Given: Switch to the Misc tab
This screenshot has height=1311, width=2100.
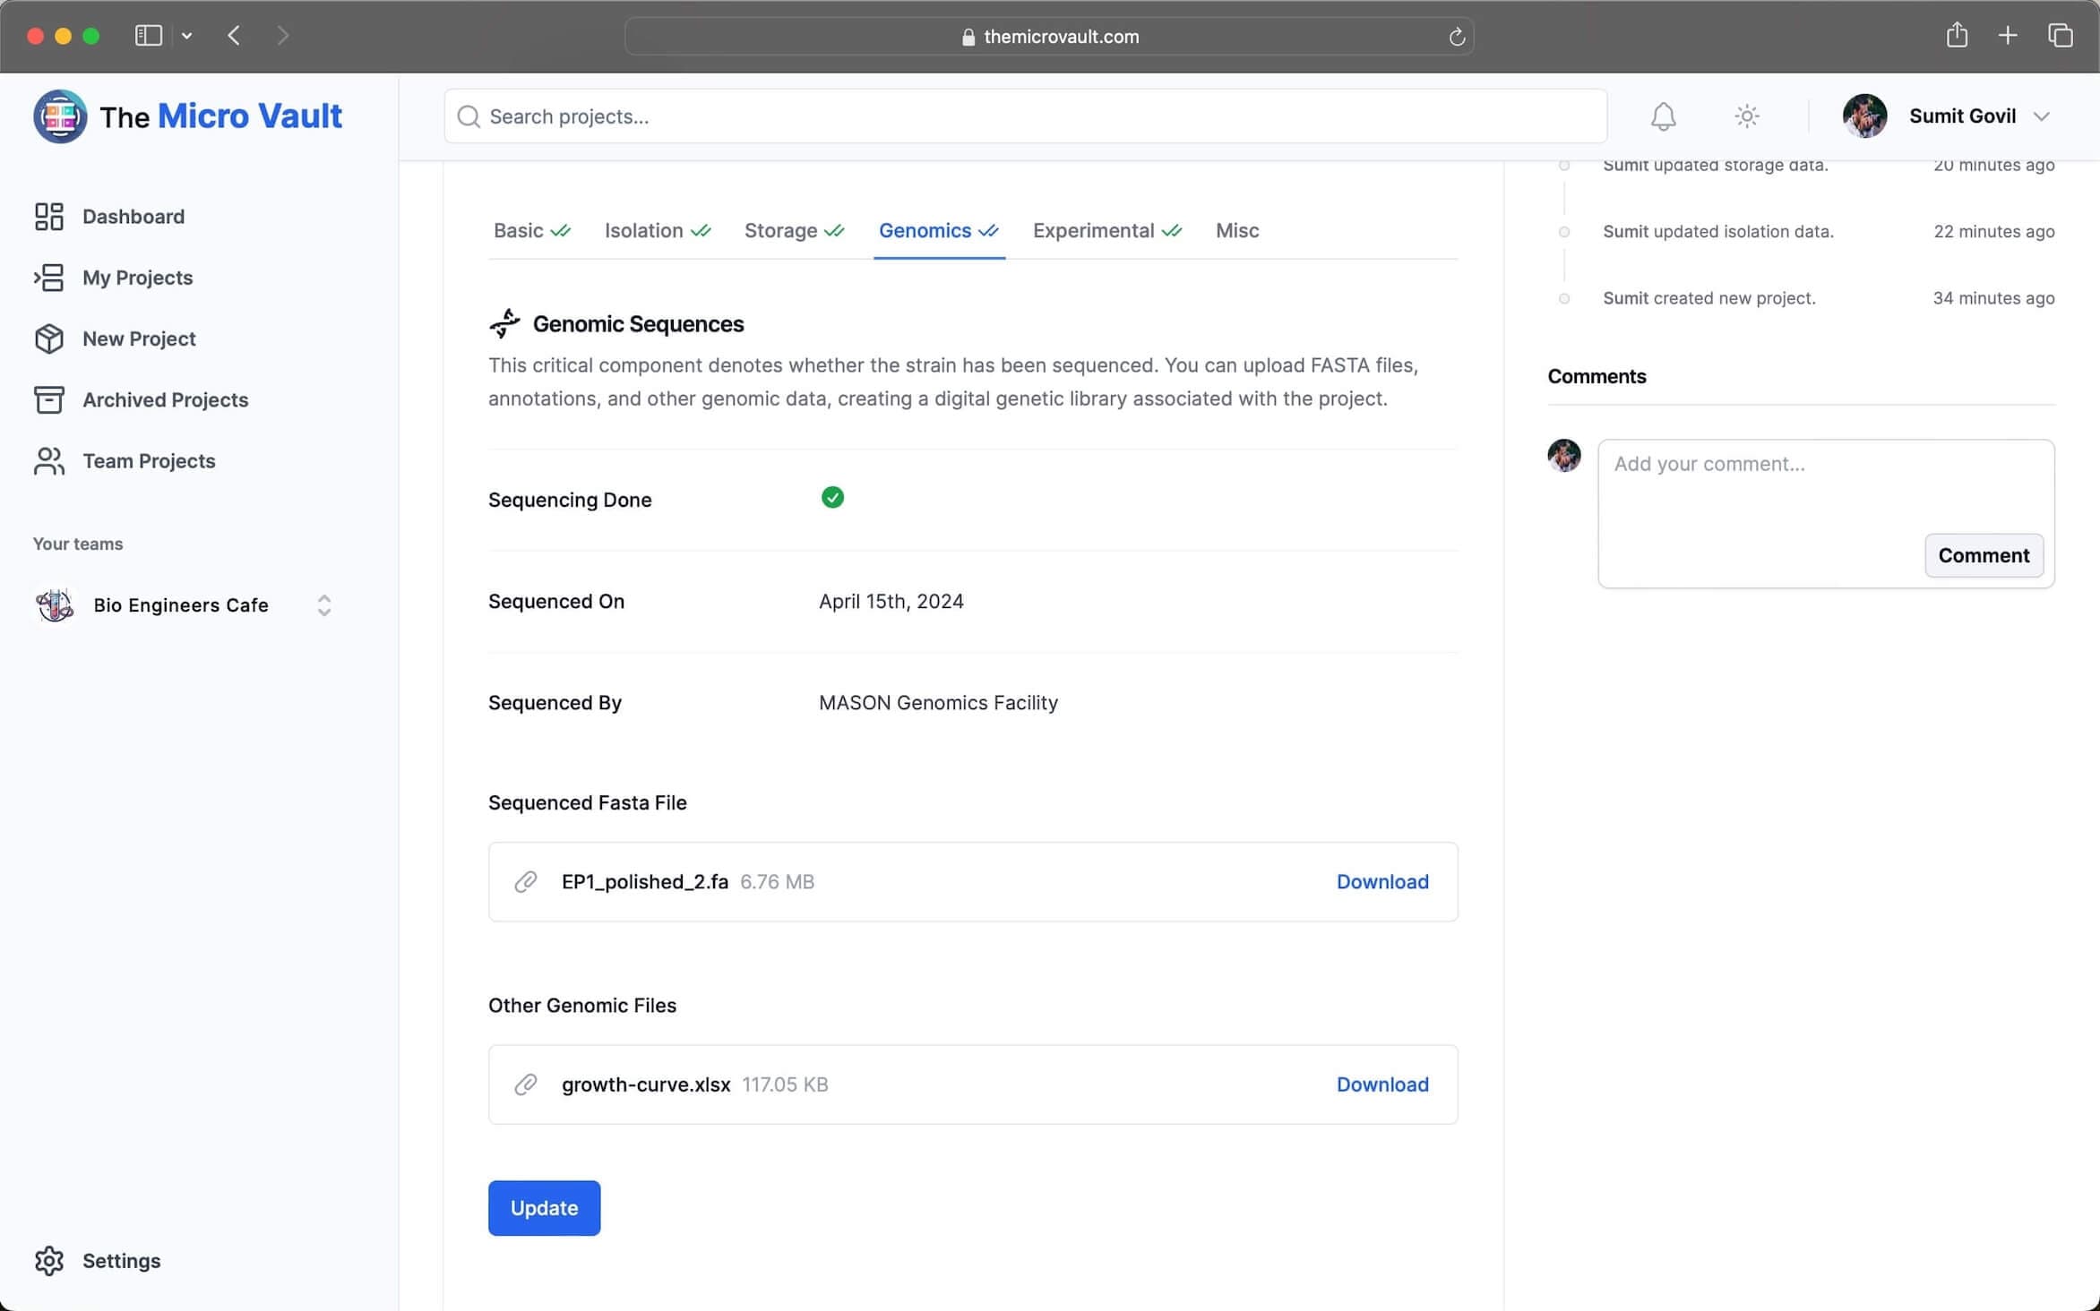Looking at the screenshot, I should pos(1237,229).
